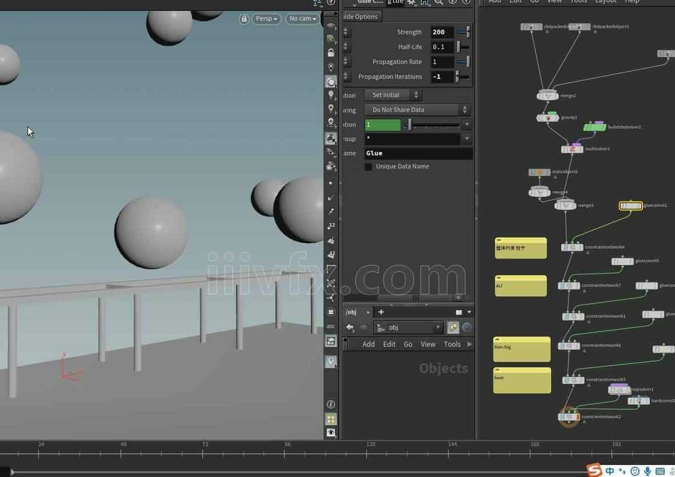Open the Group field dropdown arrow
Screen dimensions: 675x477
pos(467,139)
